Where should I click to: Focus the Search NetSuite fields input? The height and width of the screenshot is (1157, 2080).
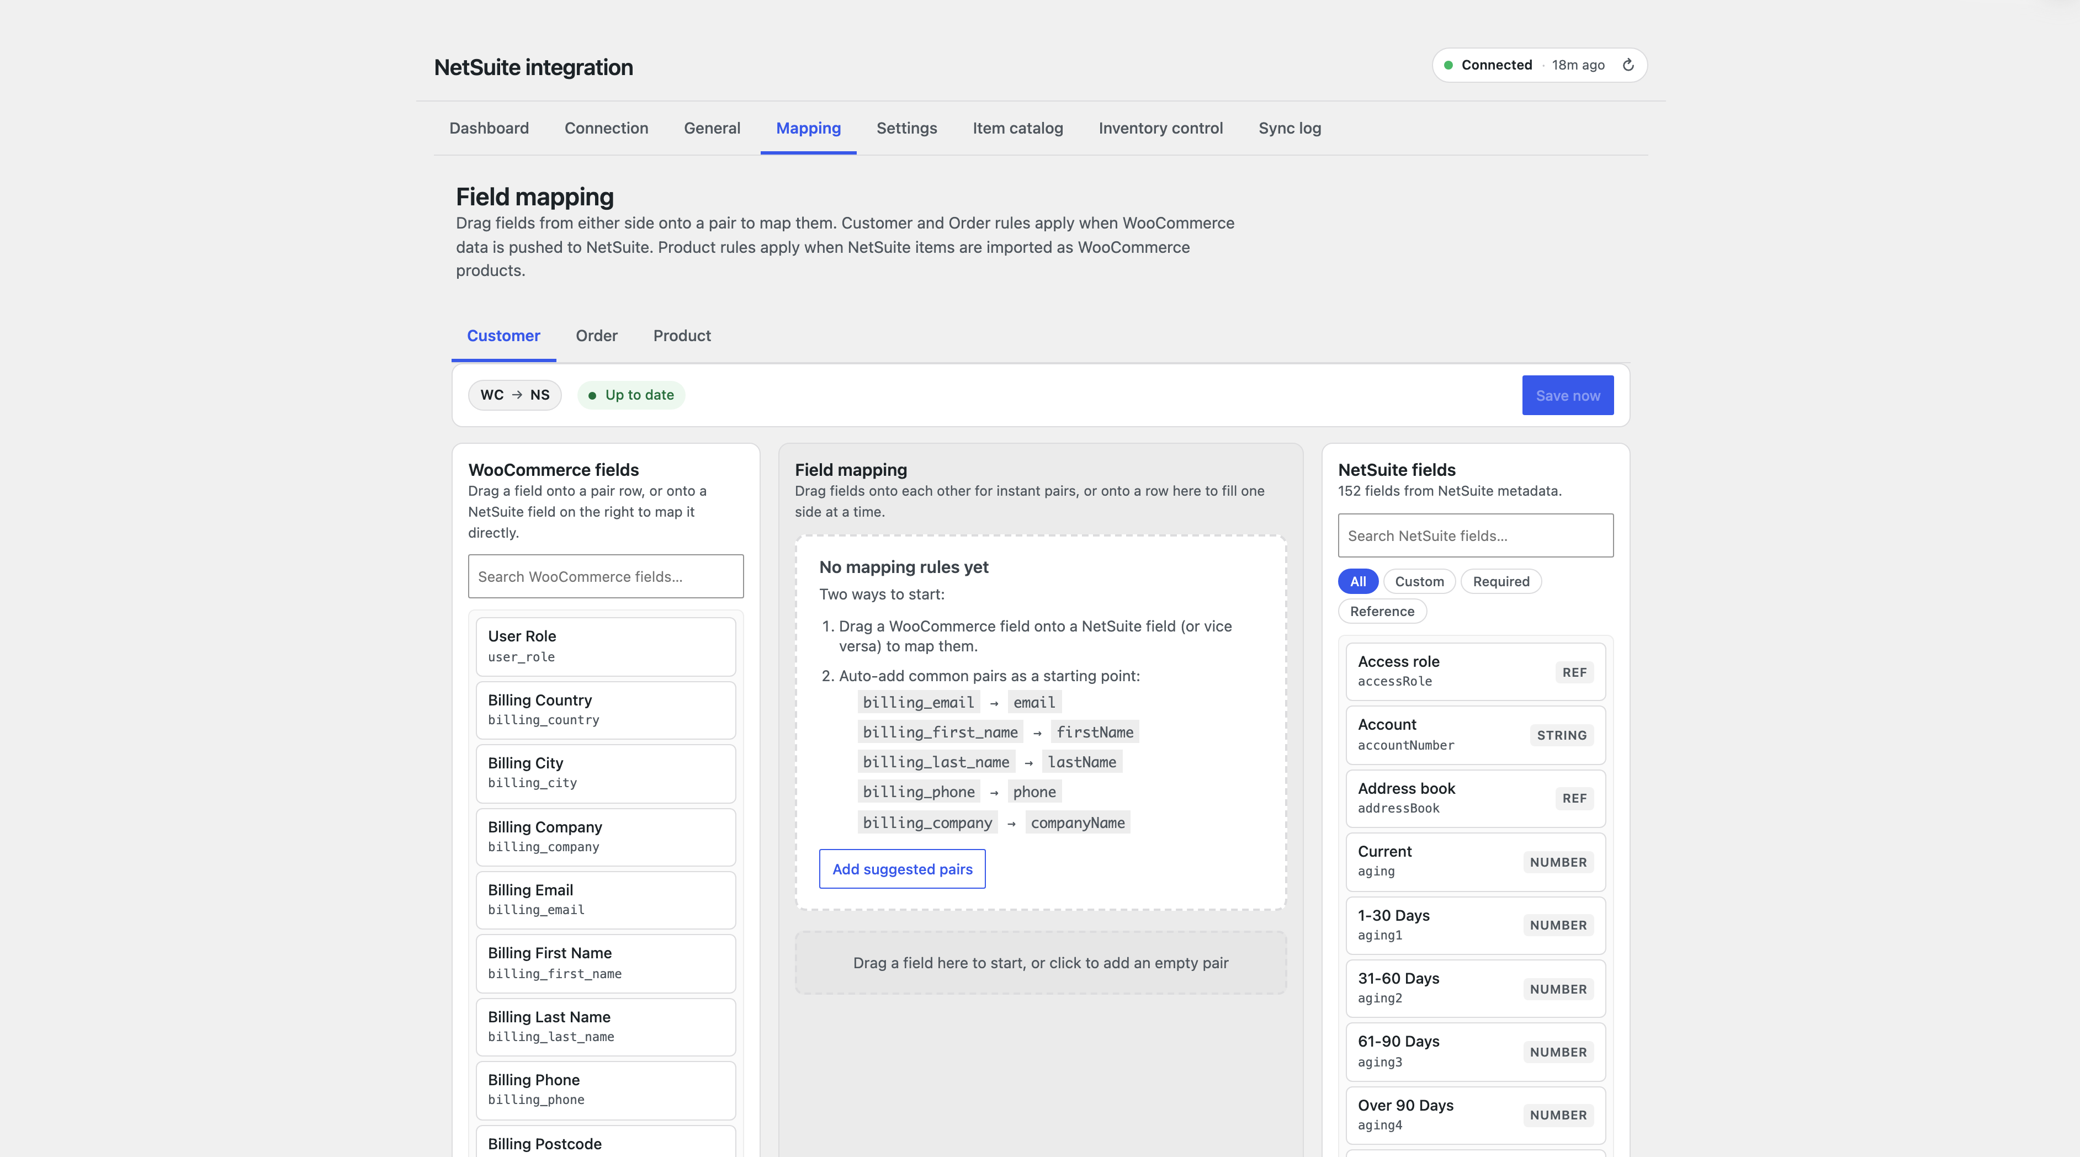1475,535
